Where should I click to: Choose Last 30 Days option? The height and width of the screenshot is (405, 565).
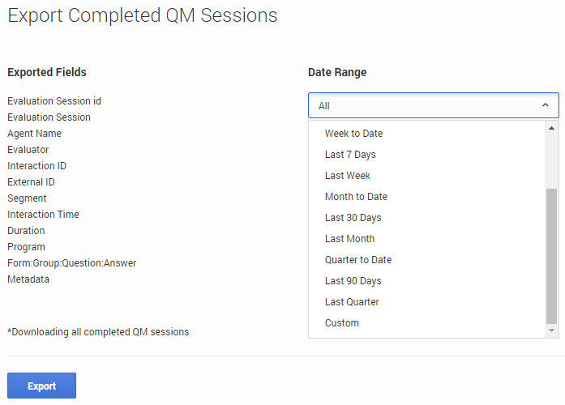pos(353,218)
